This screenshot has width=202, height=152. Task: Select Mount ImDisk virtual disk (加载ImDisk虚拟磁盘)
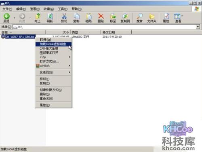[x=53, y=44]
